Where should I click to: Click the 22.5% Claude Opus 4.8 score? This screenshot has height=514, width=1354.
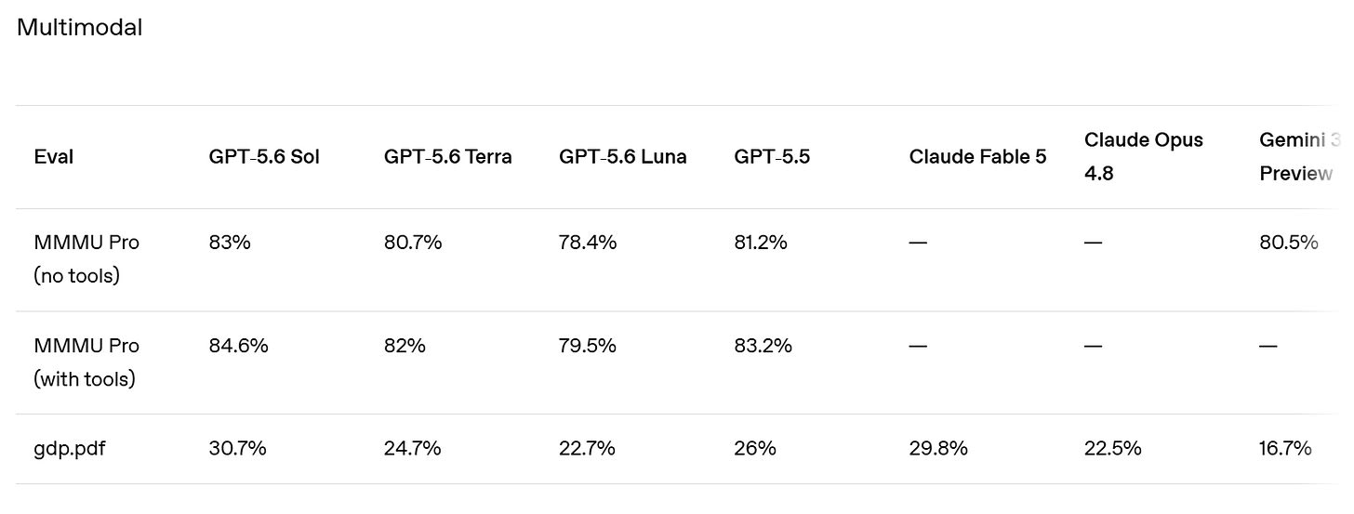coord(1113,449)
